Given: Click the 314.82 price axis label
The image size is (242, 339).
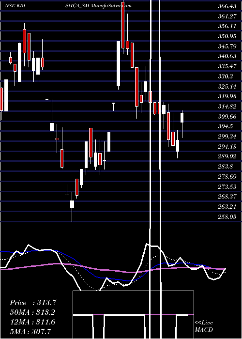Looking at the screenshot, I should point(227,107).
